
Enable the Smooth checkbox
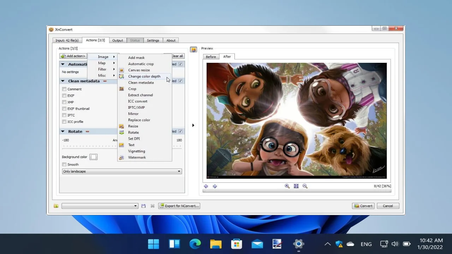(64, 164)
